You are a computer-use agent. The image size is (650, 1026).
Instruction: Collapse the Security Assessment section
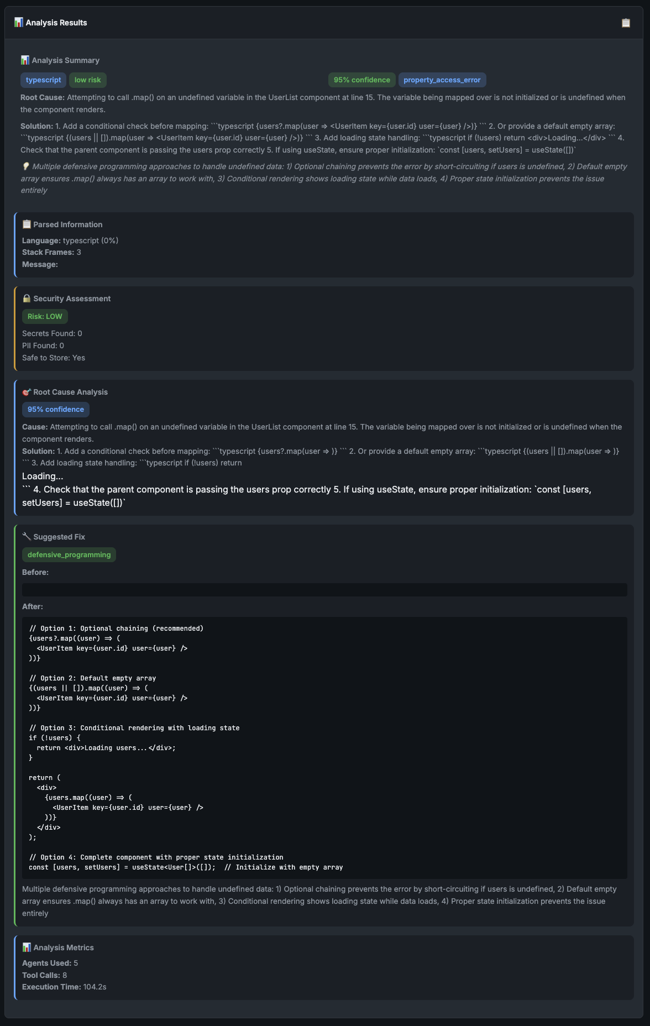point(72,298)
